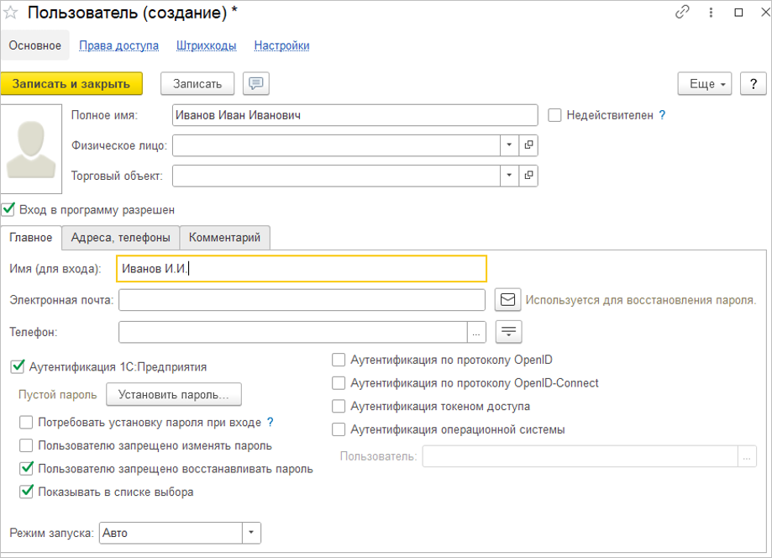Open the Режим запуска dropdown
The height and width of the screenshot is (558, 772).
pyautogui.click(x=251, y=533)
